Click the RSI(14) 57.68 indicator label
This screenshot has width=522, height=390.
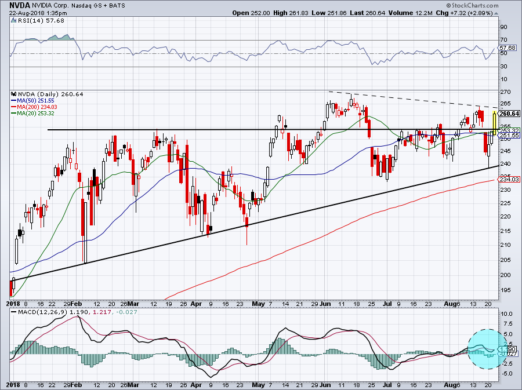coord(41,21)
